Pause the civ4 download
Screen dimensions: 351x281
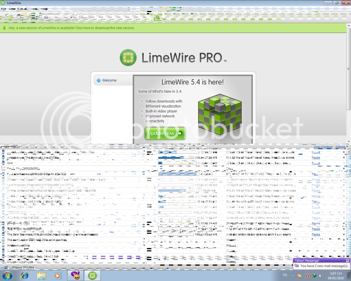tap(316, 163)
